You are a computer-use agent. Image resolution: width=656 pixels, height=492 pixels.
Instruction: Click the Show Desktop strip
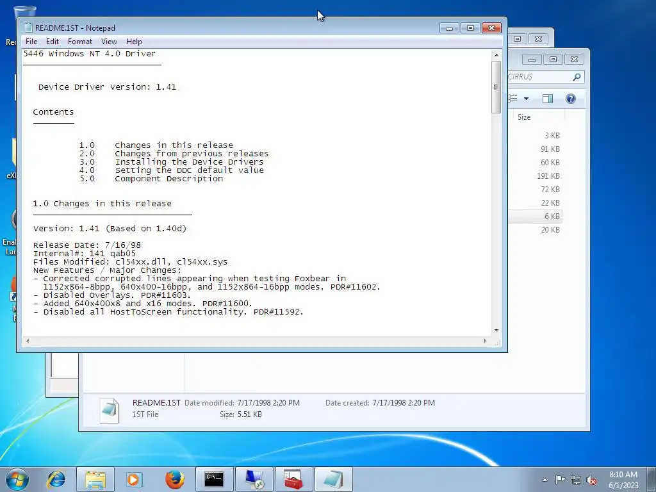pos(652,479)
